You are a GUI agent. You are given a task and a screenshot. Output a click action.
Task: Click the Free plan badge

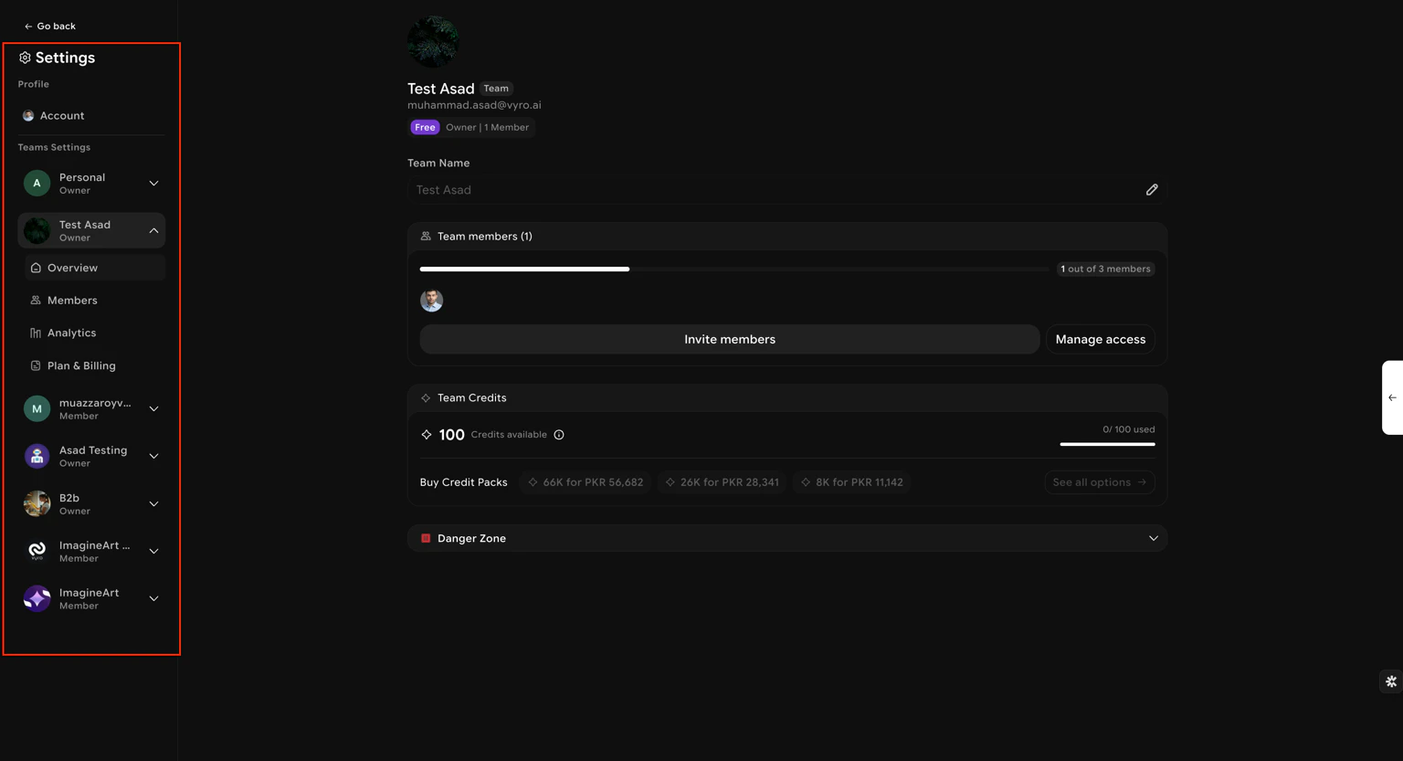pyautogui.click(x=425, y=127)
